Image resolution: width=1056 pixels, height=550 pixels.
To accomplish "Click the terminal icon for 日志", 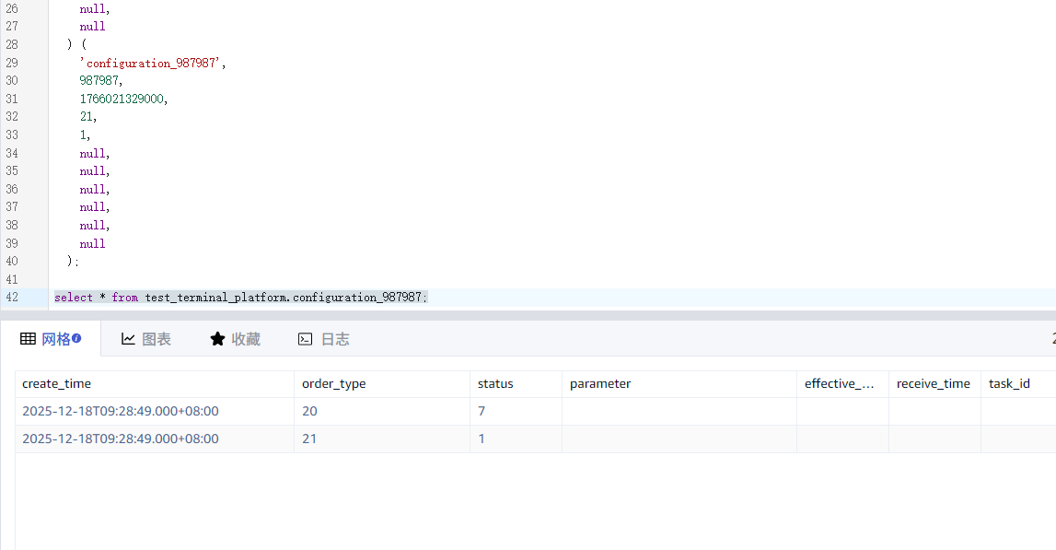I will click(x=306, y=339).
